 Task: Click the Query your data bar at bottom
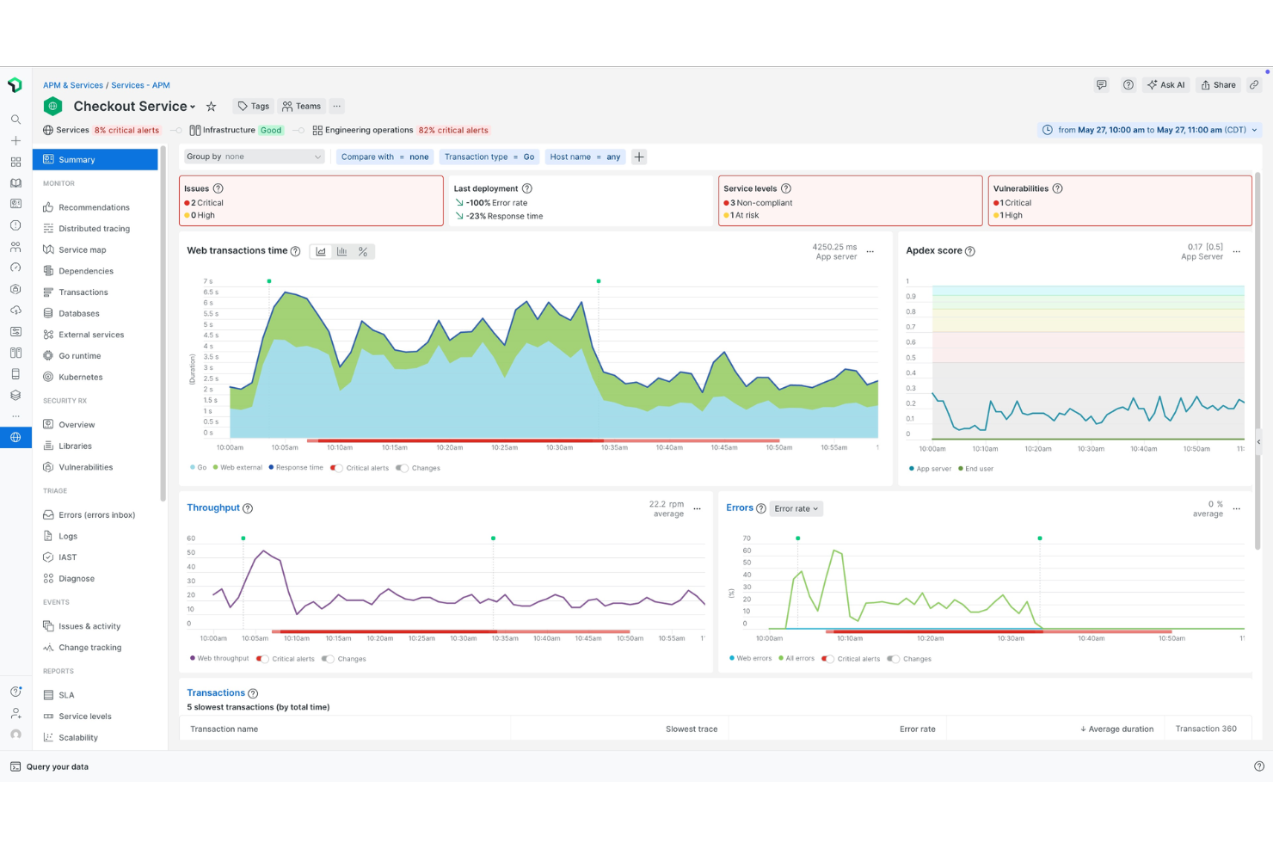57,766
